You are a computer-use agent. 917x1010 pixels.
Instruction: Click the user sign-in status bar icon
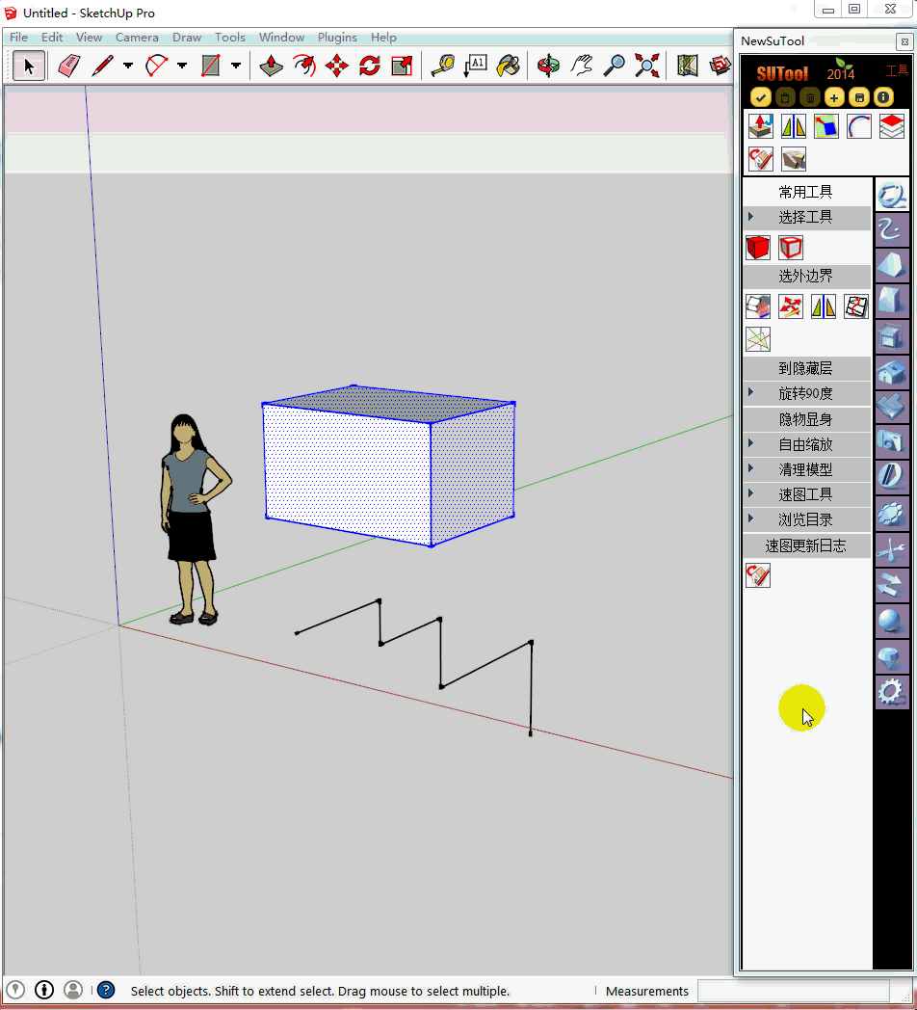click(x=73, y=990)
